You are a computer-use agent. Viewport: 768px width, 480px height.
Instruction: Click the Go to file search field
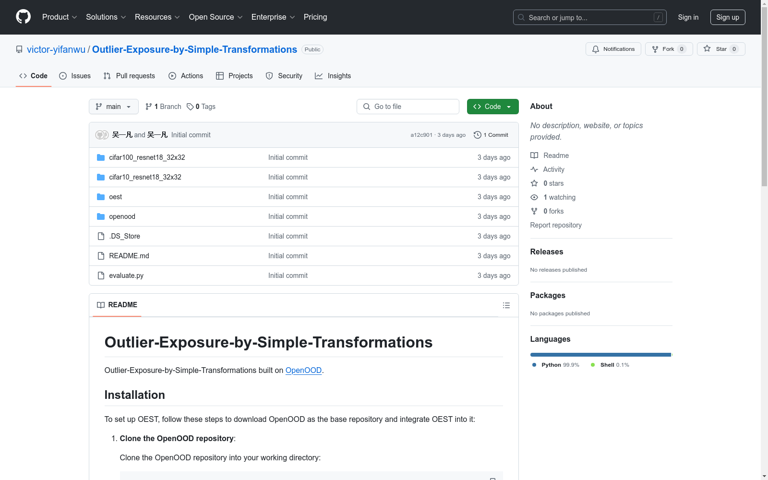[408, 107]
